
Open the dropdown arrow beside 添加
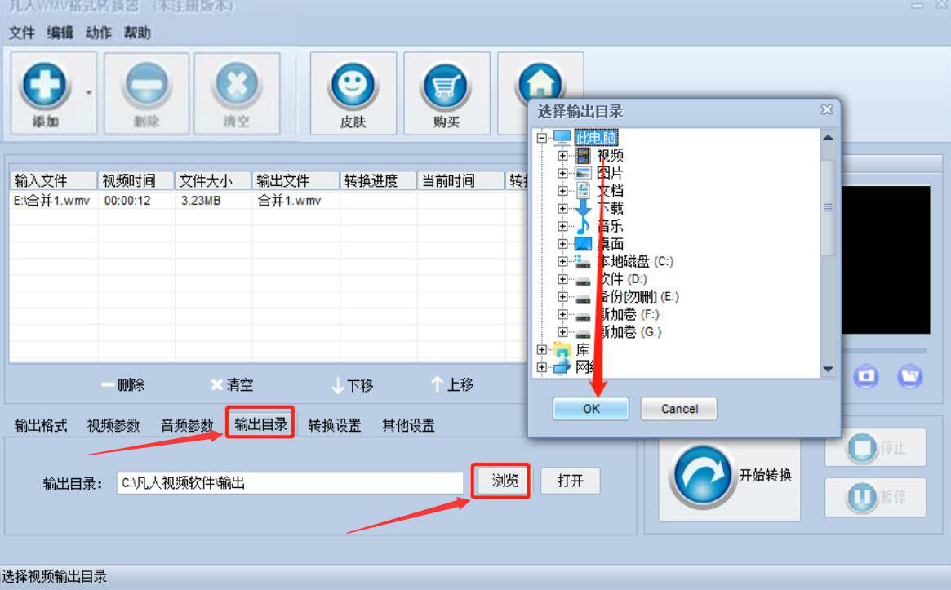pos(89,93)
